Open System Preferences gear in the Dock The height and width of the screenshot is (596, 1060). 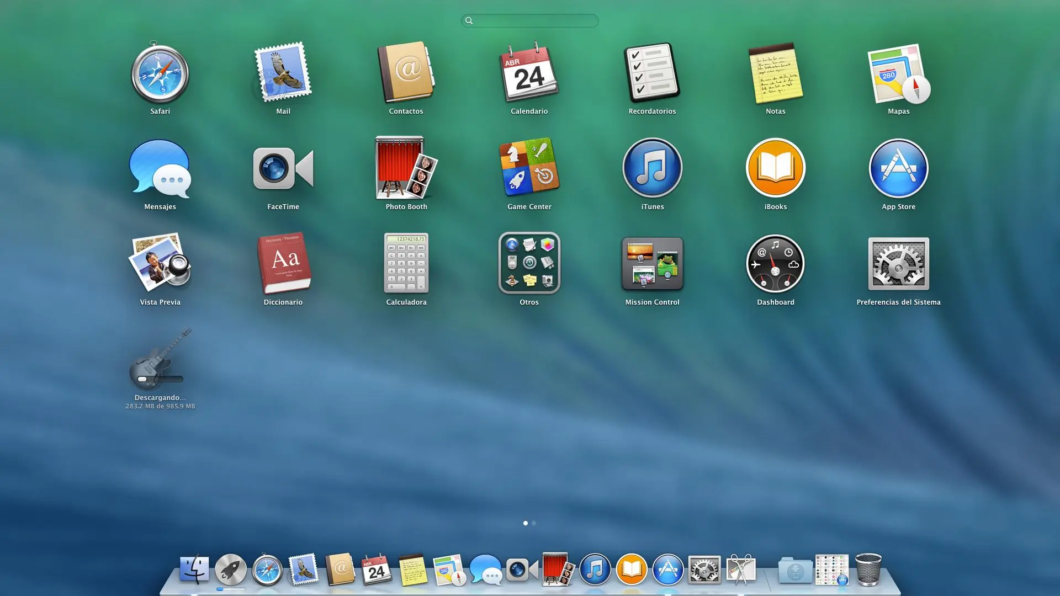[704, 570]
